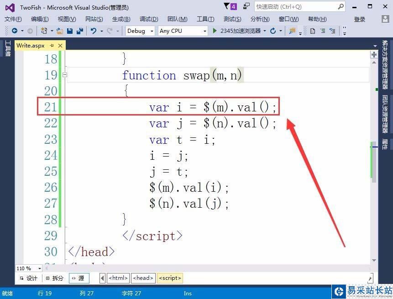Open the 网站(S) menu

pos(94,19)
